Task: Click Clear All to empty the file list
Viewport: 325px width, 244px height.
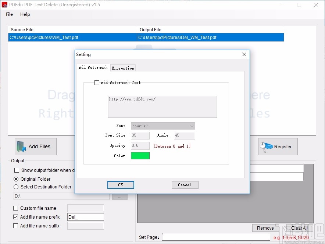Action: 299,228
